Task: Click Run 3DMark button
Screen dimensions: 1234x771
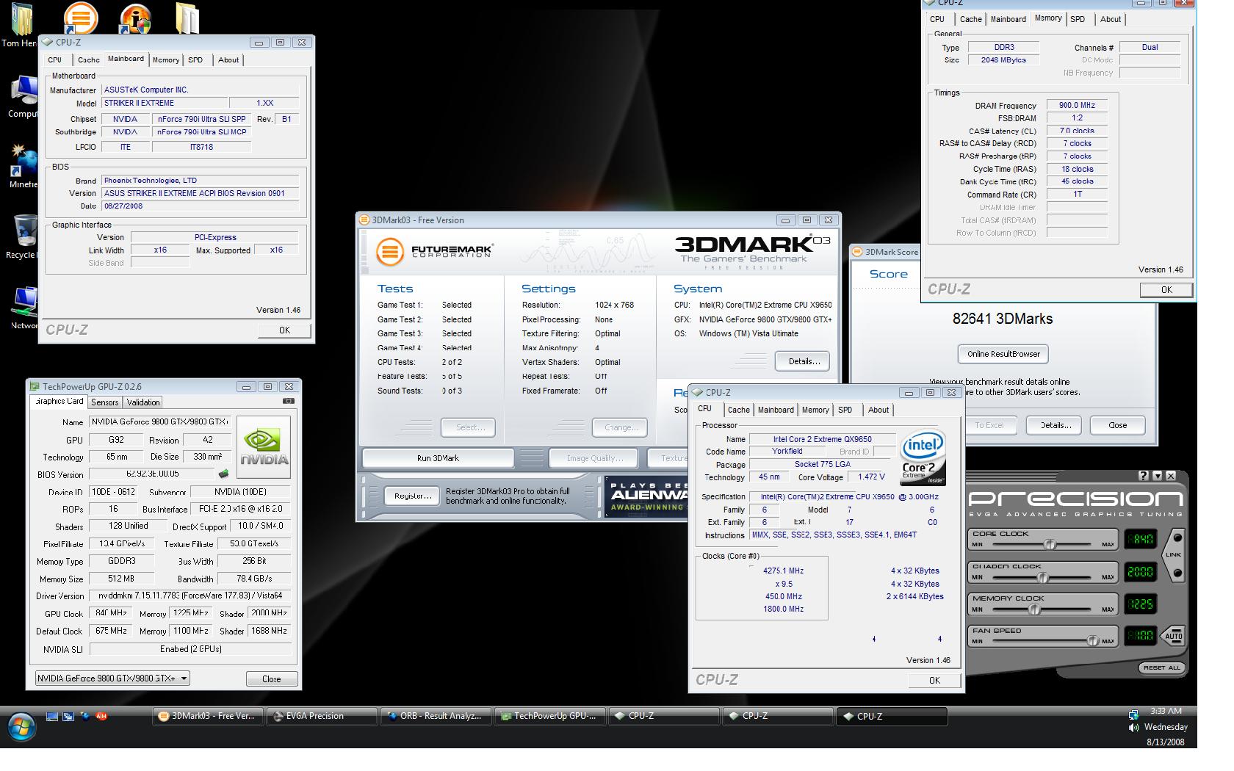Action: pos(439,458)
